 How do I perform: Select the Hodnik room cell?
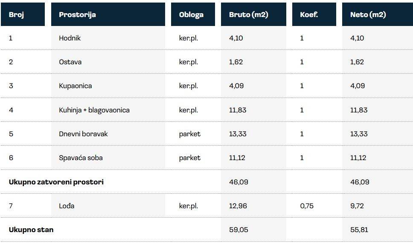tap(70, 38)
